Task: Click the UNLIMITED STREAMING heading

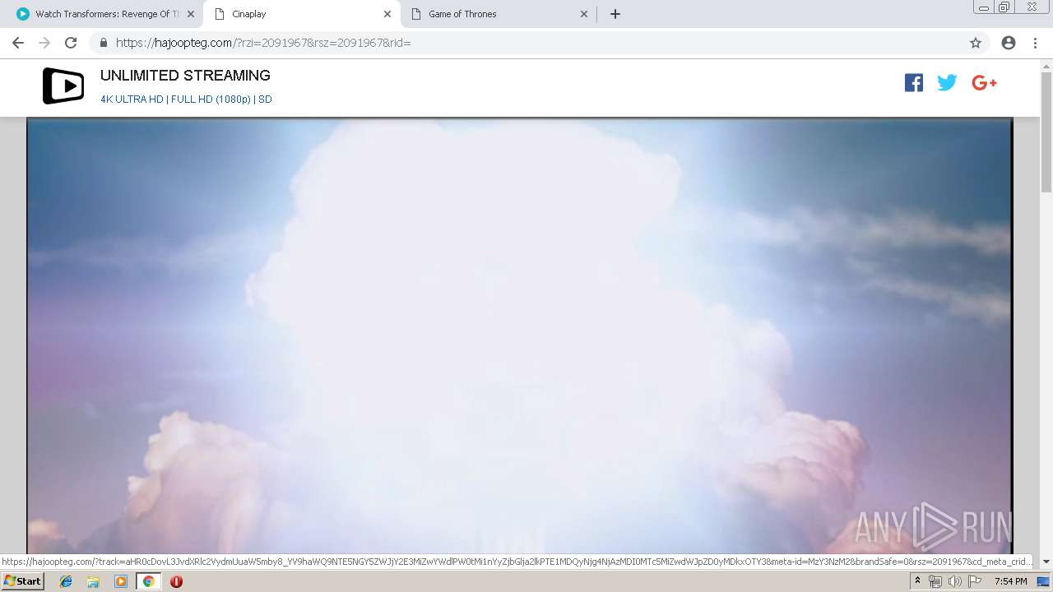Action: 185,76
